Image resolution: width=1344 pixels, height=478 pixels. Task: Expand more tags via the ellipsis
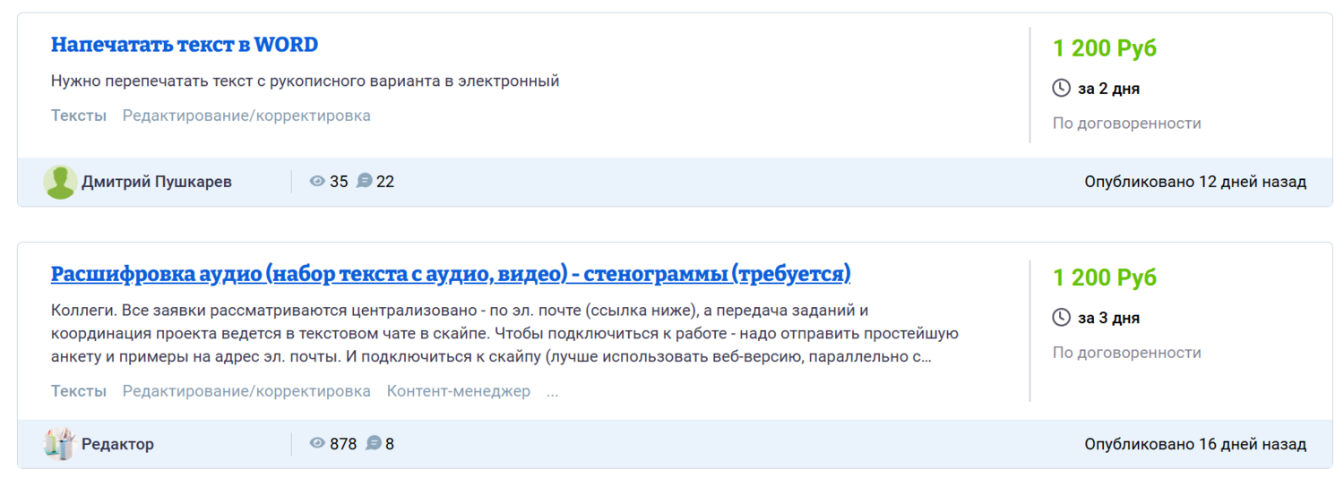pyautogui.click(x=552, y=392)
